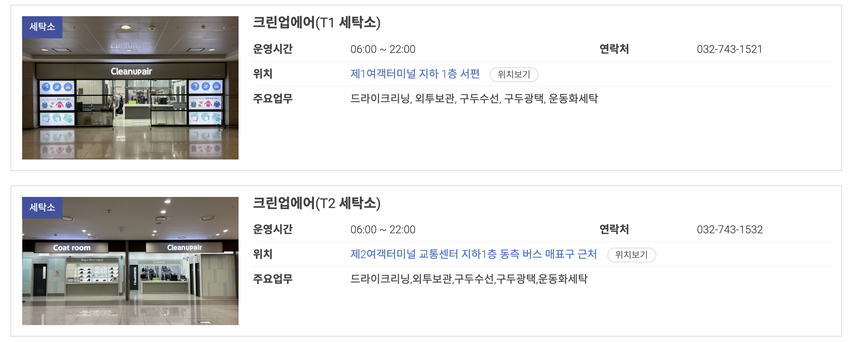Click the 세탁소 badge on the T1 photo

click(x=42, y=27)
